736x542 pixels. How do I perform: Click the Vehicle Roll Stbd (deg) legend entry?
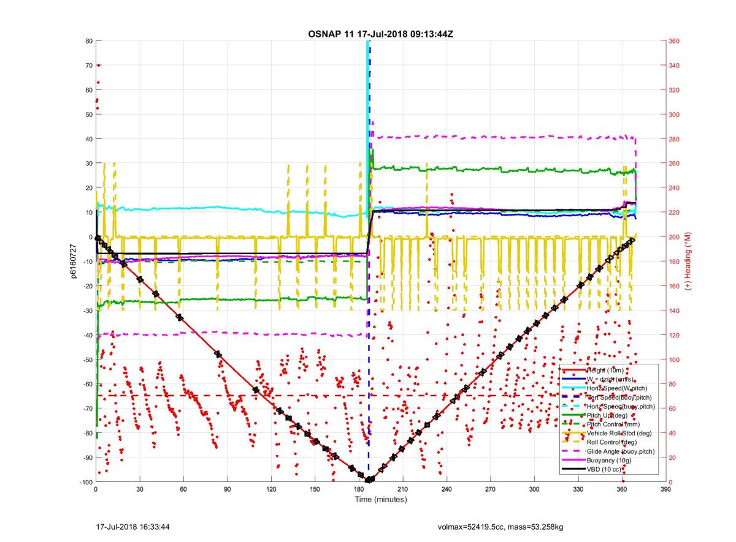click(618, 432)
